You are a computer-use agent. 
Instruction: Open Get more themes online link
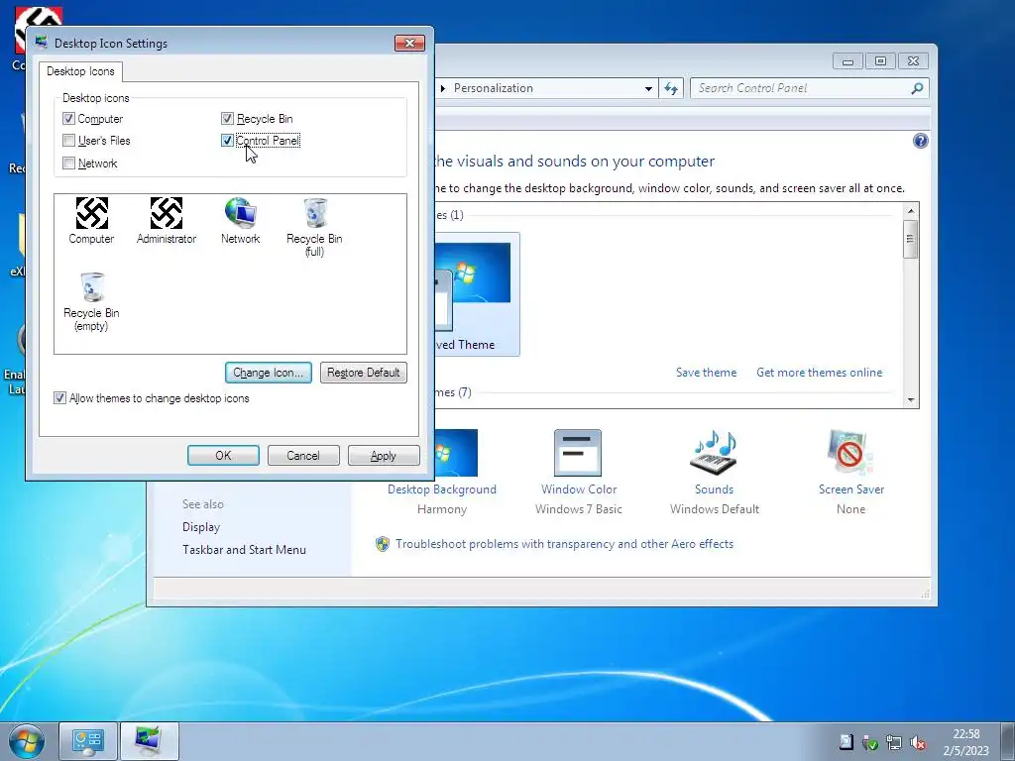[819, 373]
